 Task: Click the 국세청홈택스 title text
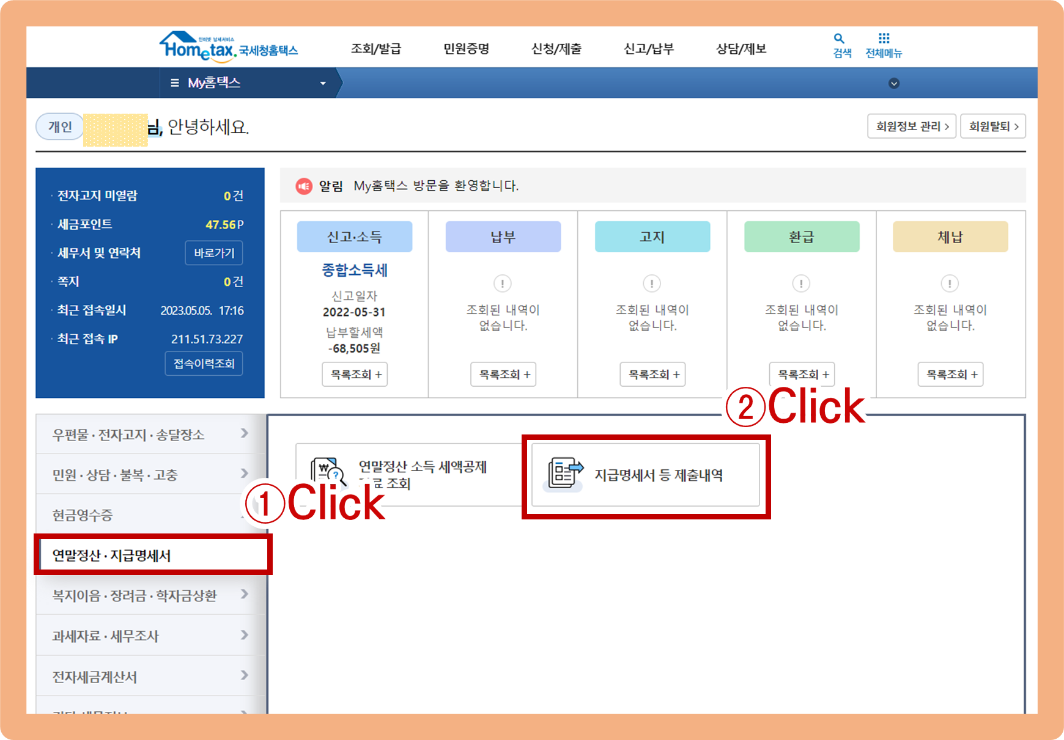click(x=268, y=50)
